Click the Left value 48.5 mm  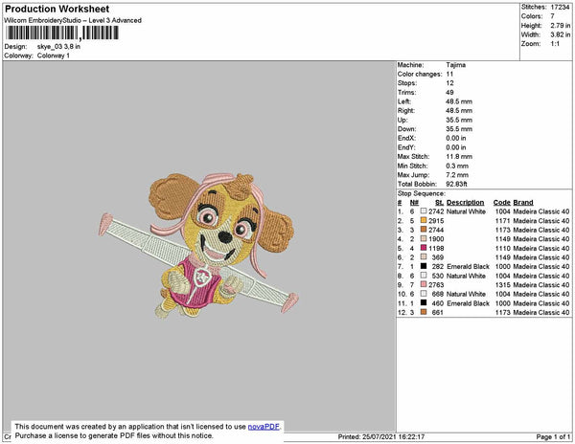pos(459,101)
